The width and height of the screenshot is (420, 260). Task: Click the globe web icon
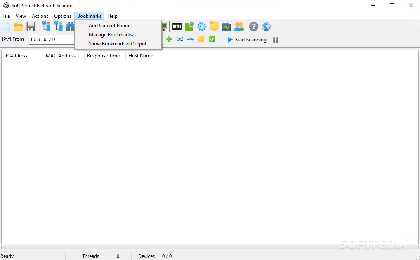pos(266,26)
